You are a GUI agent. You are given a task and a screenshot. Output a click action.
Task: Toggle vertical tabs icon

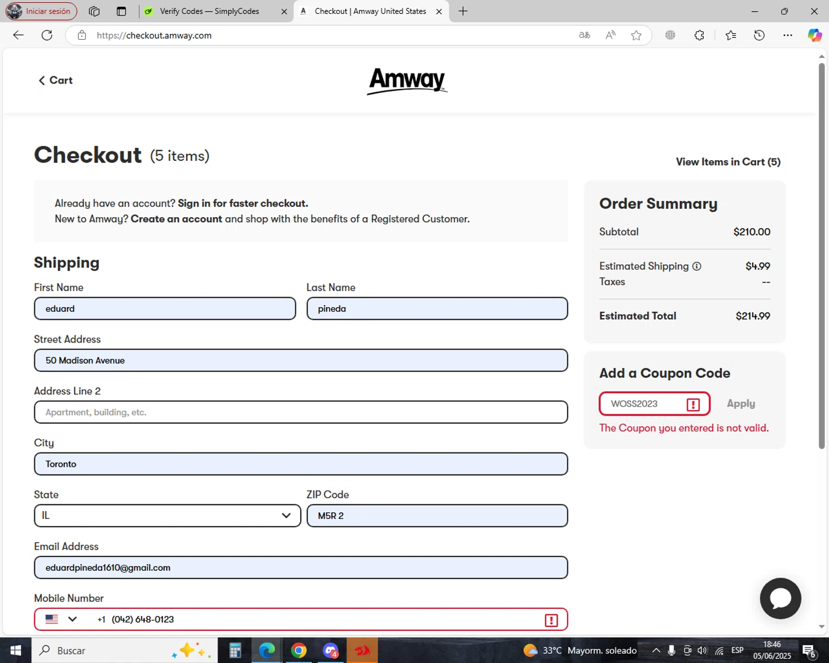122,11
